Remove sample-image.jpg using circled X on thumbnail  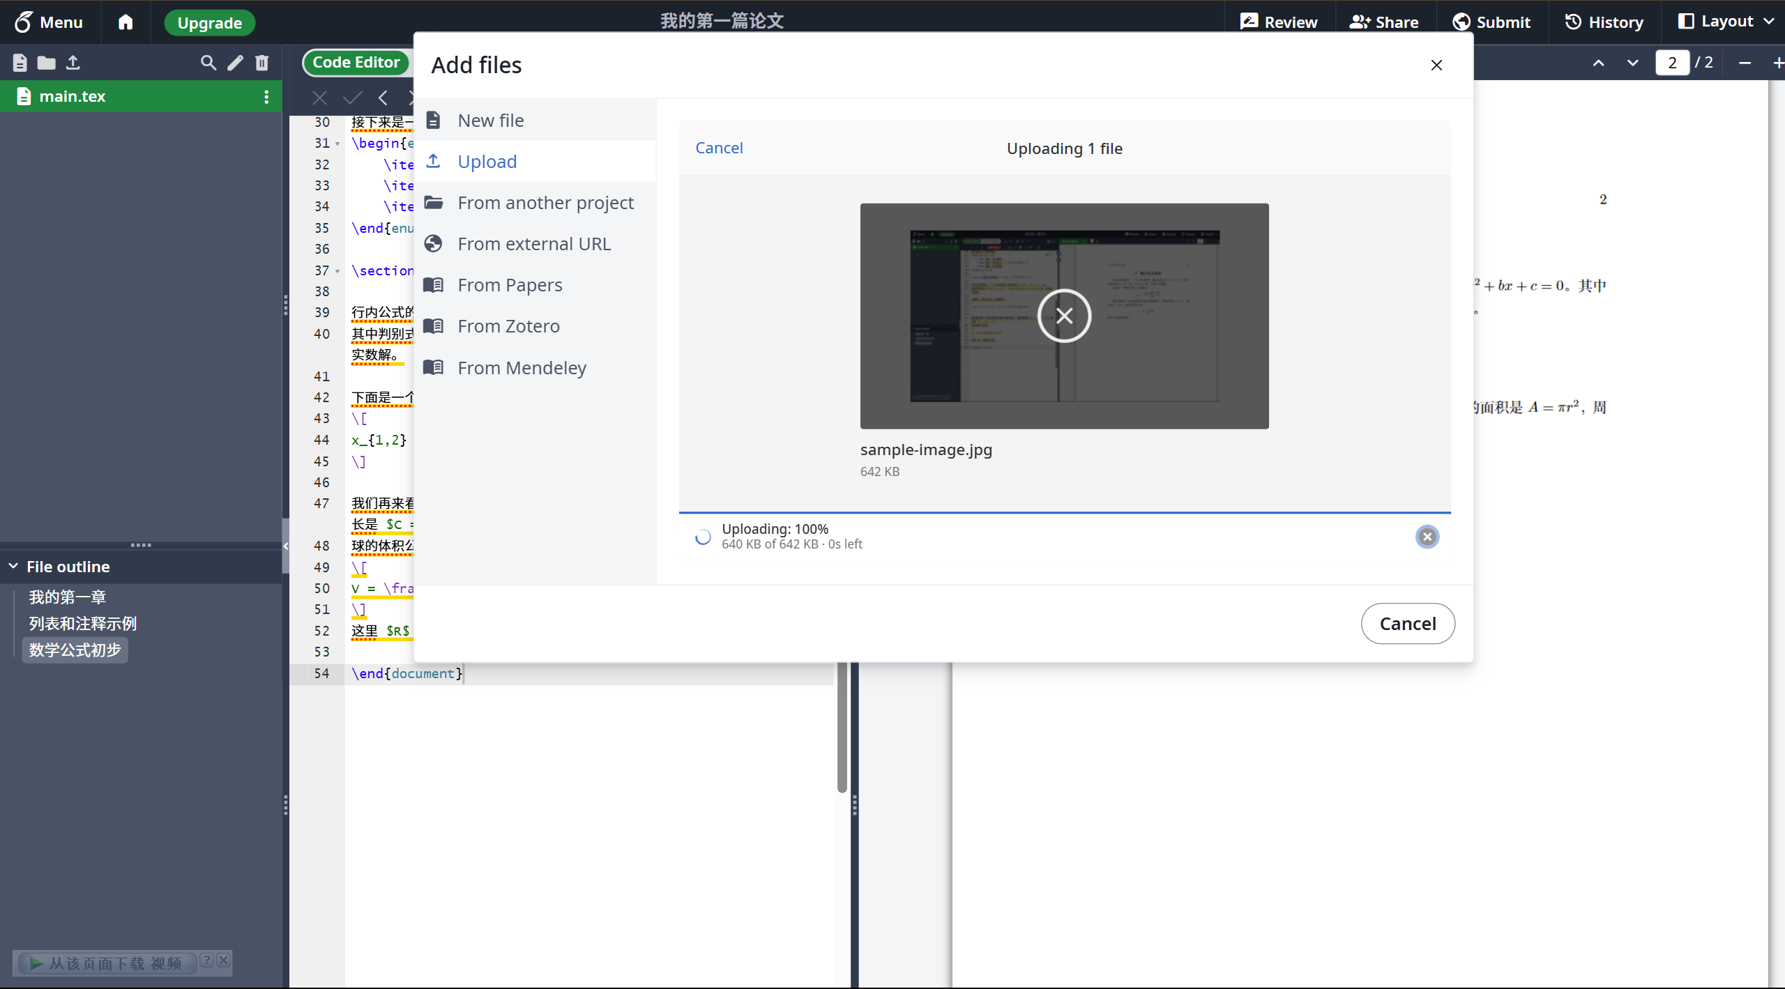pos(1064,316)
